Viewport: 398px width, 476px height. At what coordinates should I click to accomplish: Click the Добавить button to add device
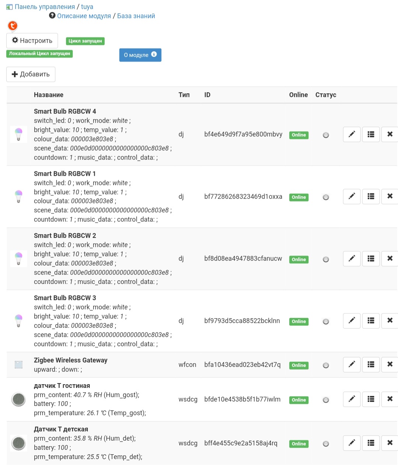(x=31, y=74)
